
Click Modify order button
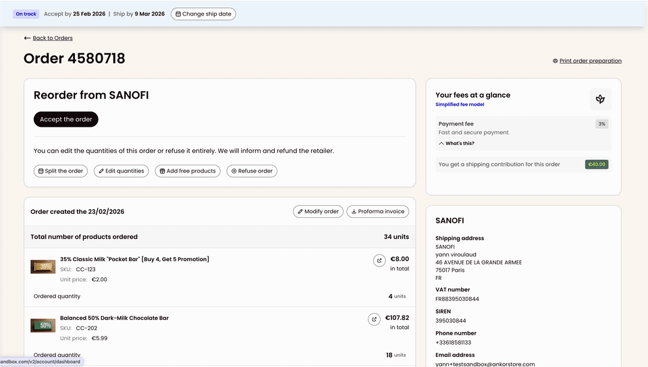click(318, 211)
